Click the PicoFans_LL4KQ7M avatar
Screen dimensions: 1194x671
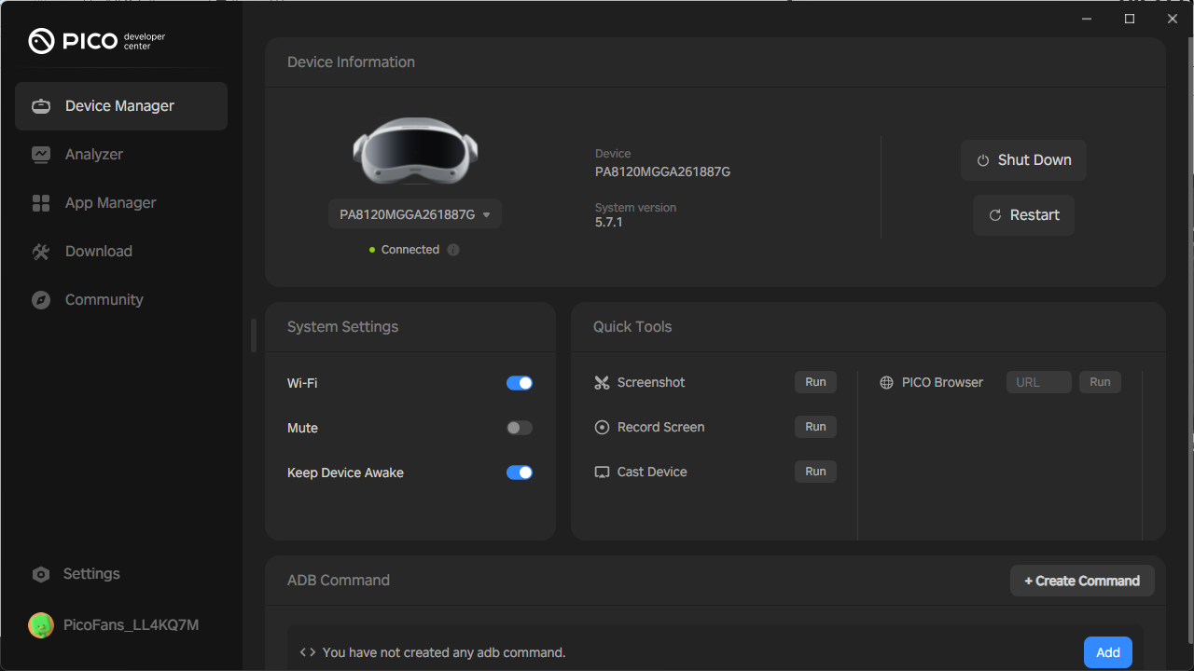41,625
